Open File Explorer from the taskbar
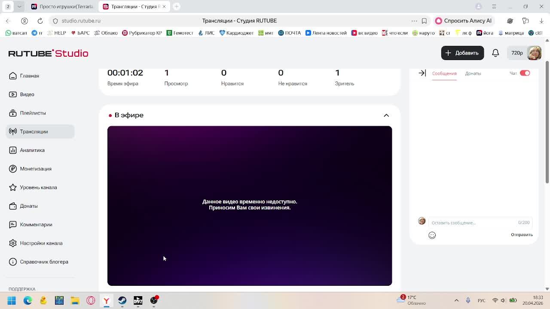550x309 pixels. 75,300
